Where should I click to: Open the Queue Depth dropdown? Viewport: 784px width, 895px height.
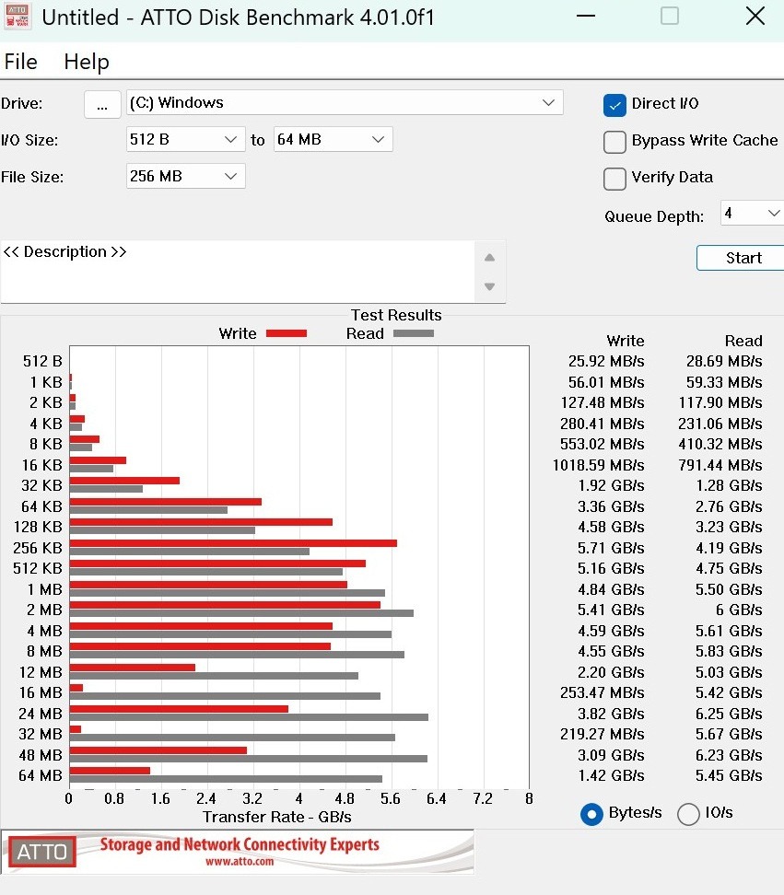[752, 213]
